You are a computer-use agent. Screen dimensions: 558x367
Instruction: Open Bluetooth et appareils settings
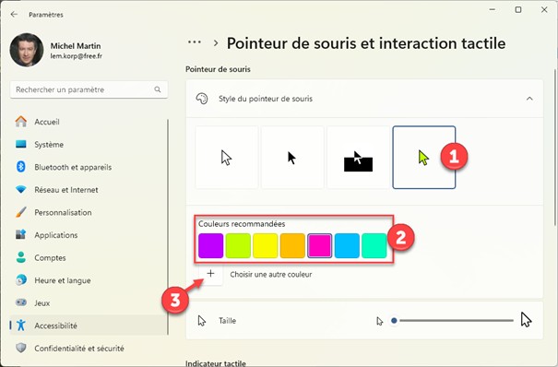(89, 167)
